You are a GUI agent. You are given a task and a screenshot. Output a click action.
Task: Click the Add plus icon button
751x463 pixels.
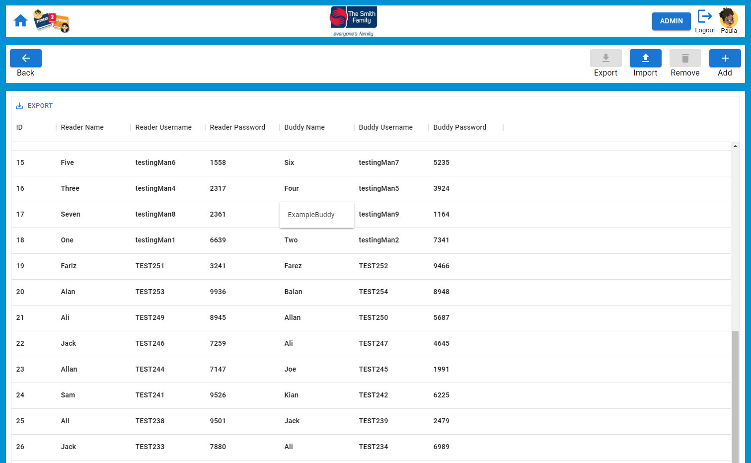click(725, 58)
